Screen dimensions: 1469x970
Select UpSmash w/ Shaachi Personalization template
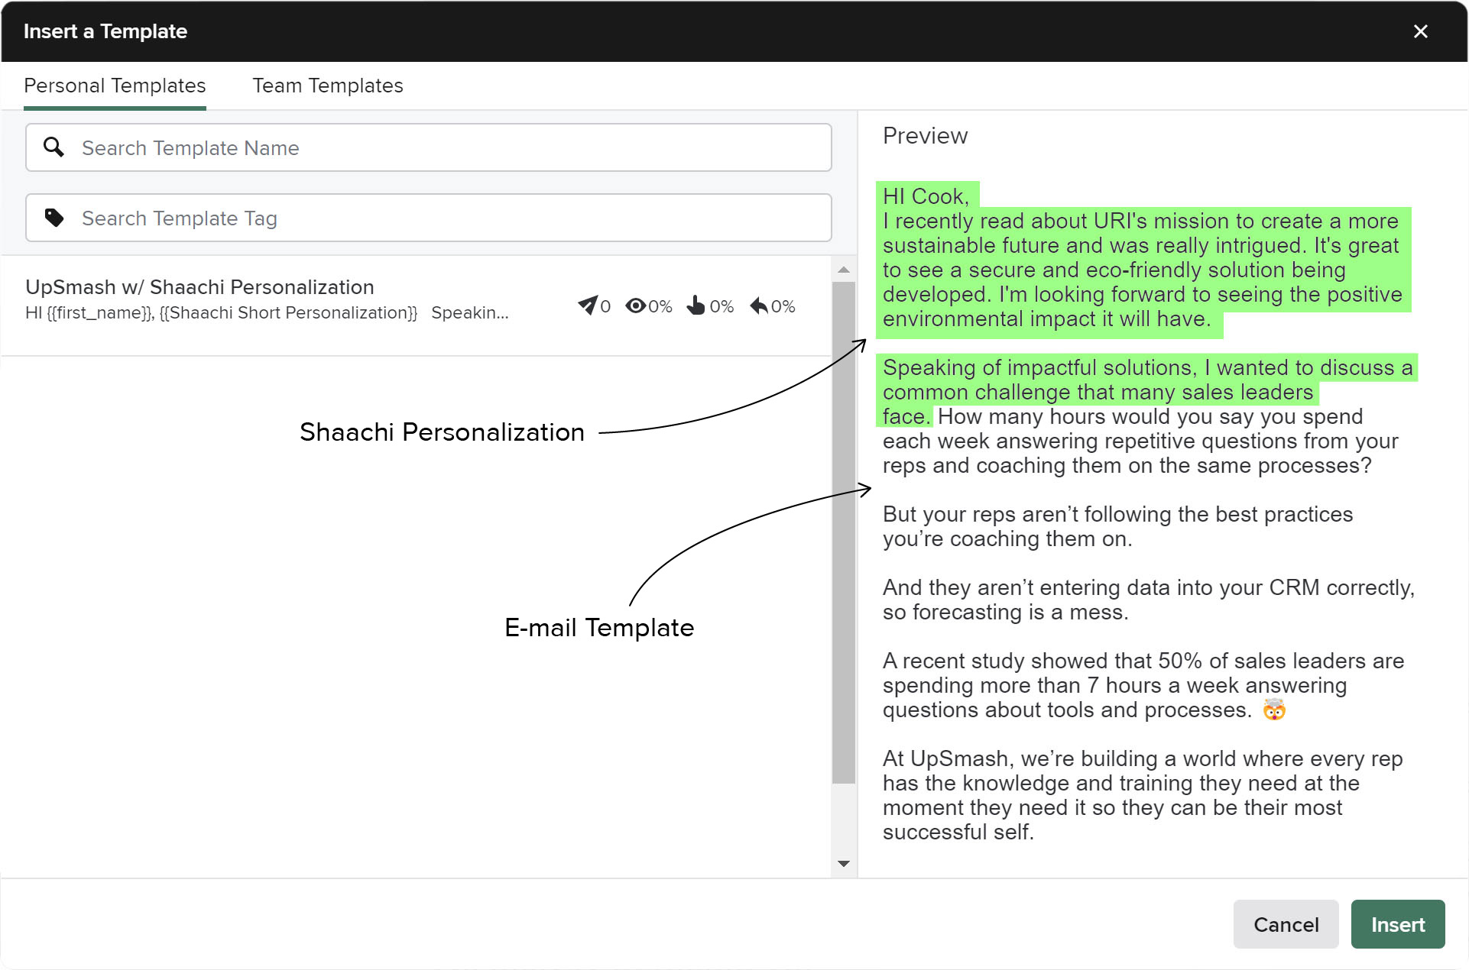tap(199, 287)
